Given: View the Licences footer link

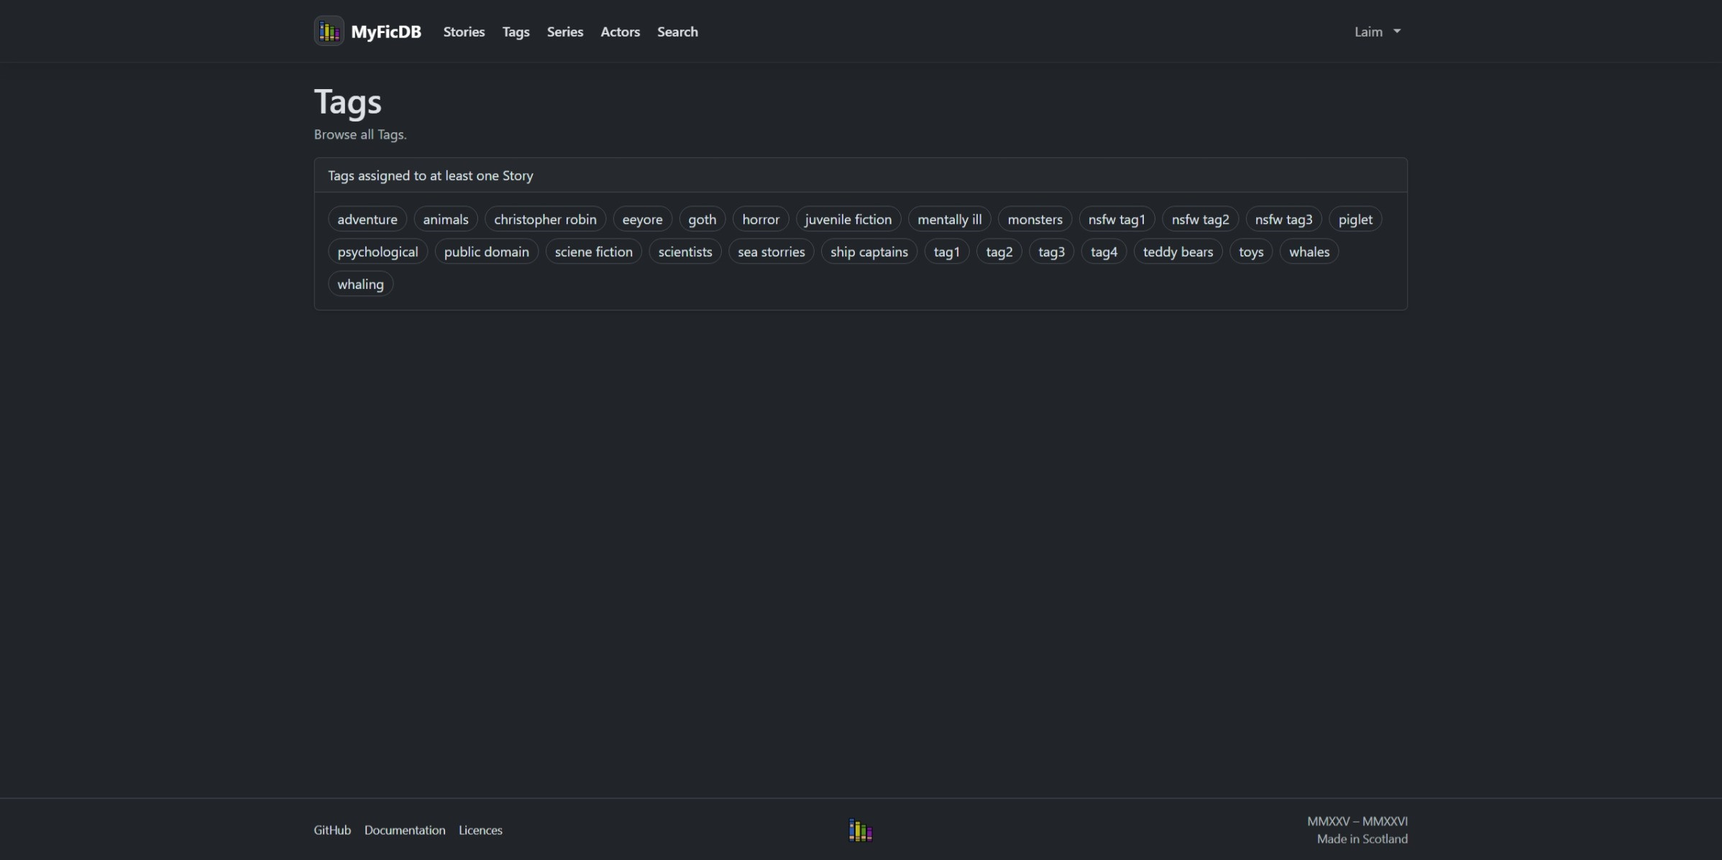Looking at the screenshot, I should [x=480, y=830].
